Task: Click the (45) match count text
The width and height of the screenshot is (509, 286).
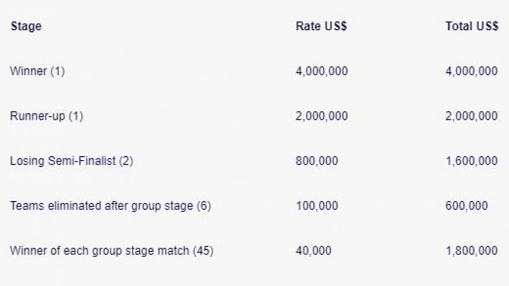Action: tap(203, 251)
